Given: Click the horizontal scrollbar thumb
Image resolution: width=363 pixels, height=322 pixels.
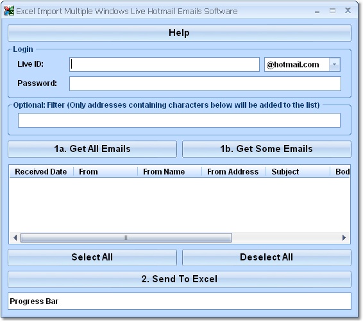Looking at the screenshot, I should click(126, 238).
